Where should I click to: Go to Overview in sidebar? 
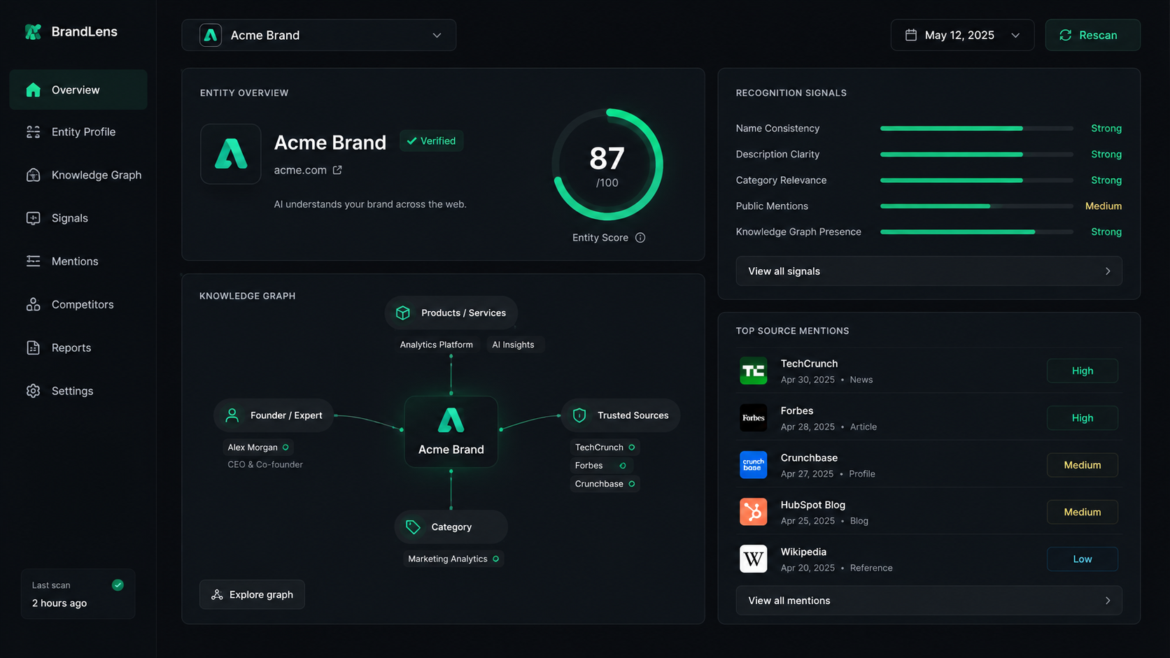point(78,90)
